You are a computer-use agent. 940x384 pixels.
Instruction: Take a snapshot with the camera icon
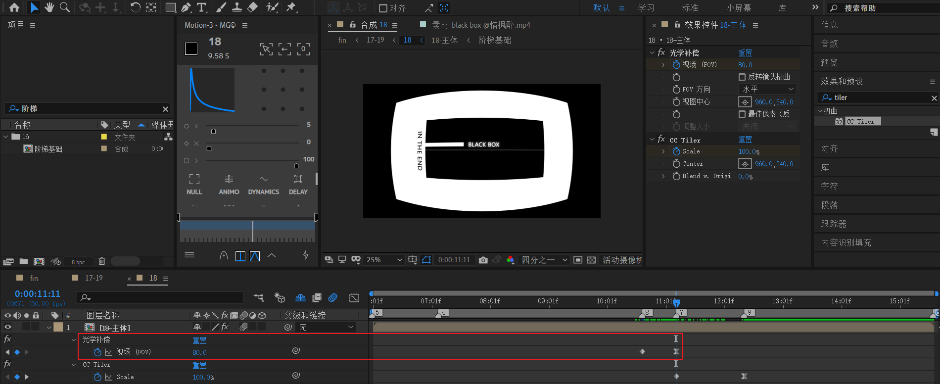[483, 260]
